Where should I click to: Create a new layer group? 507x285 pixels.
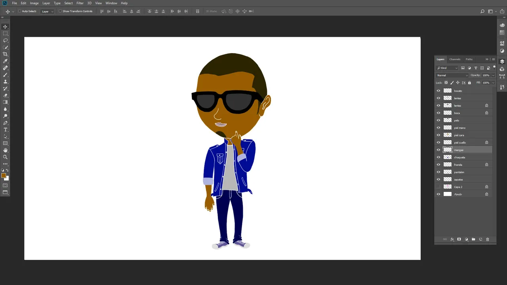tap(473, 239)
